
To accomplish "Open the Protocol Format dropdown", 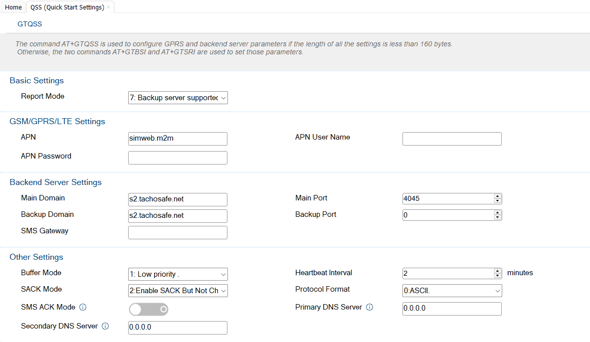I will [452, 291].
